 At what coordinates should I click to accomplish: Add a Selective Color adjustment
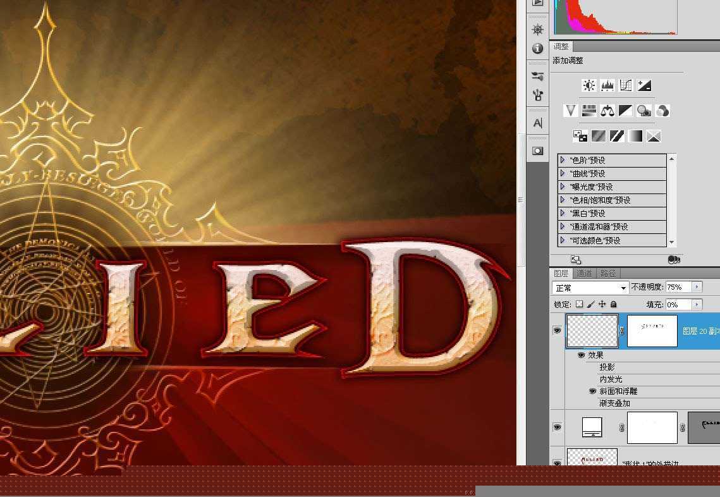[654, 136]
